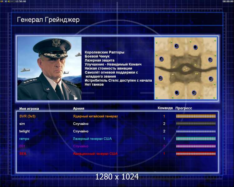Click the Случайно army entry for 001

tap(81, 146)
